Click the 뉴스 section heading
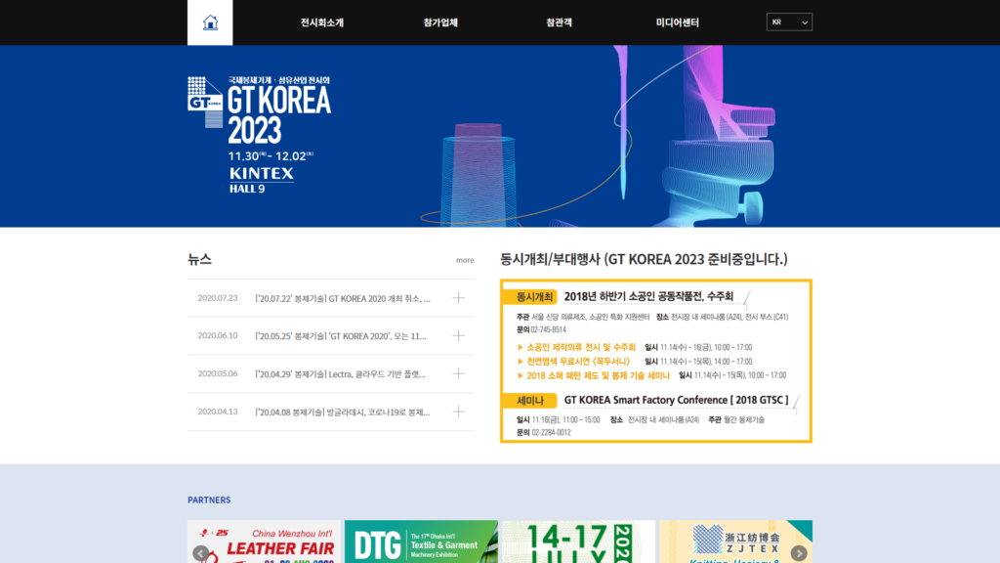The image size is (1000, 563). coord(199,259)
